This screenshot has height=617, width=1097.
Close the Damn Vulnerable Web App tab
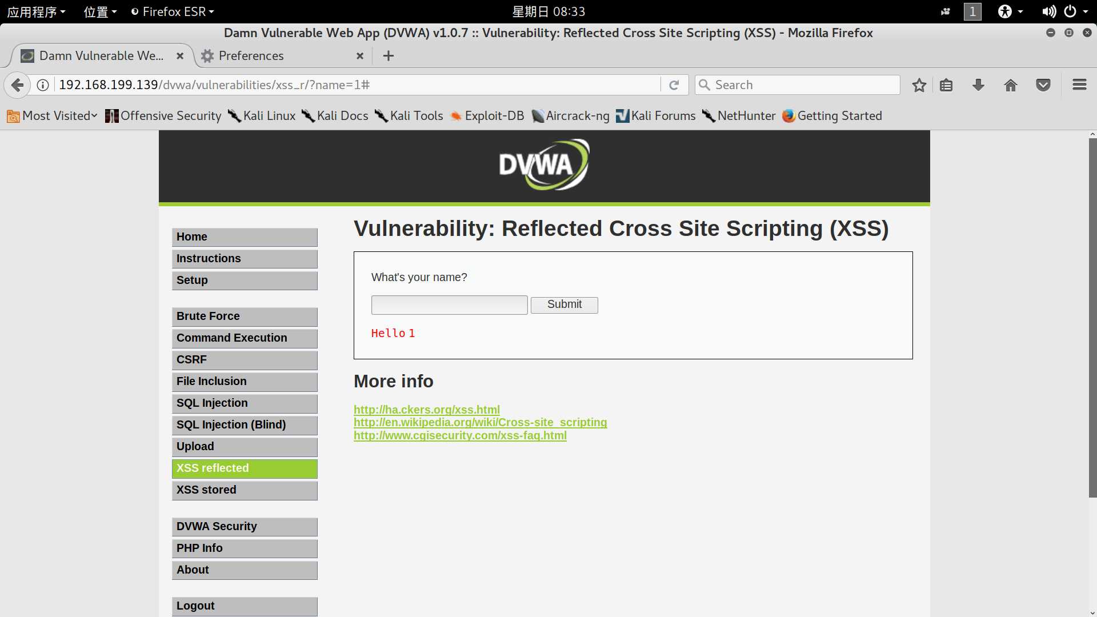click(x=180, y=56)
